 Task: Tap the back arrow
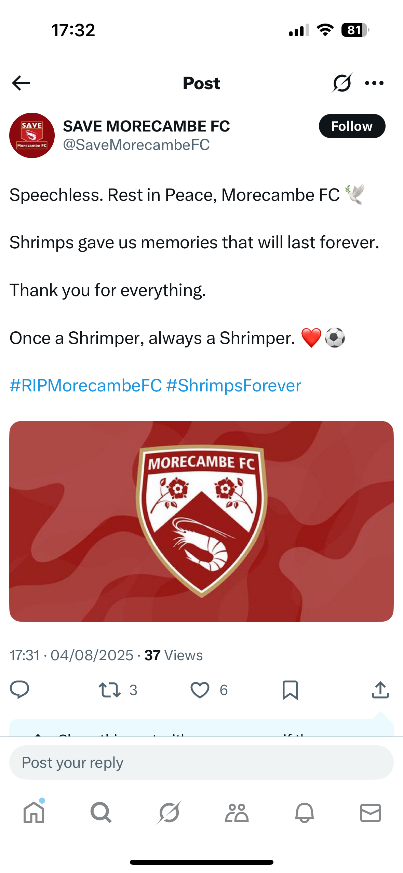21,83
